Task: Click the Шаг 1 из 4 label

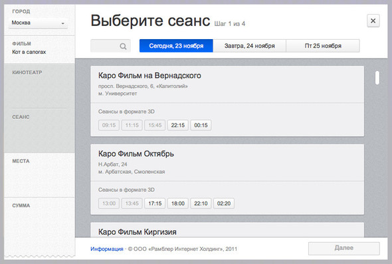Action: pos(229,24)
